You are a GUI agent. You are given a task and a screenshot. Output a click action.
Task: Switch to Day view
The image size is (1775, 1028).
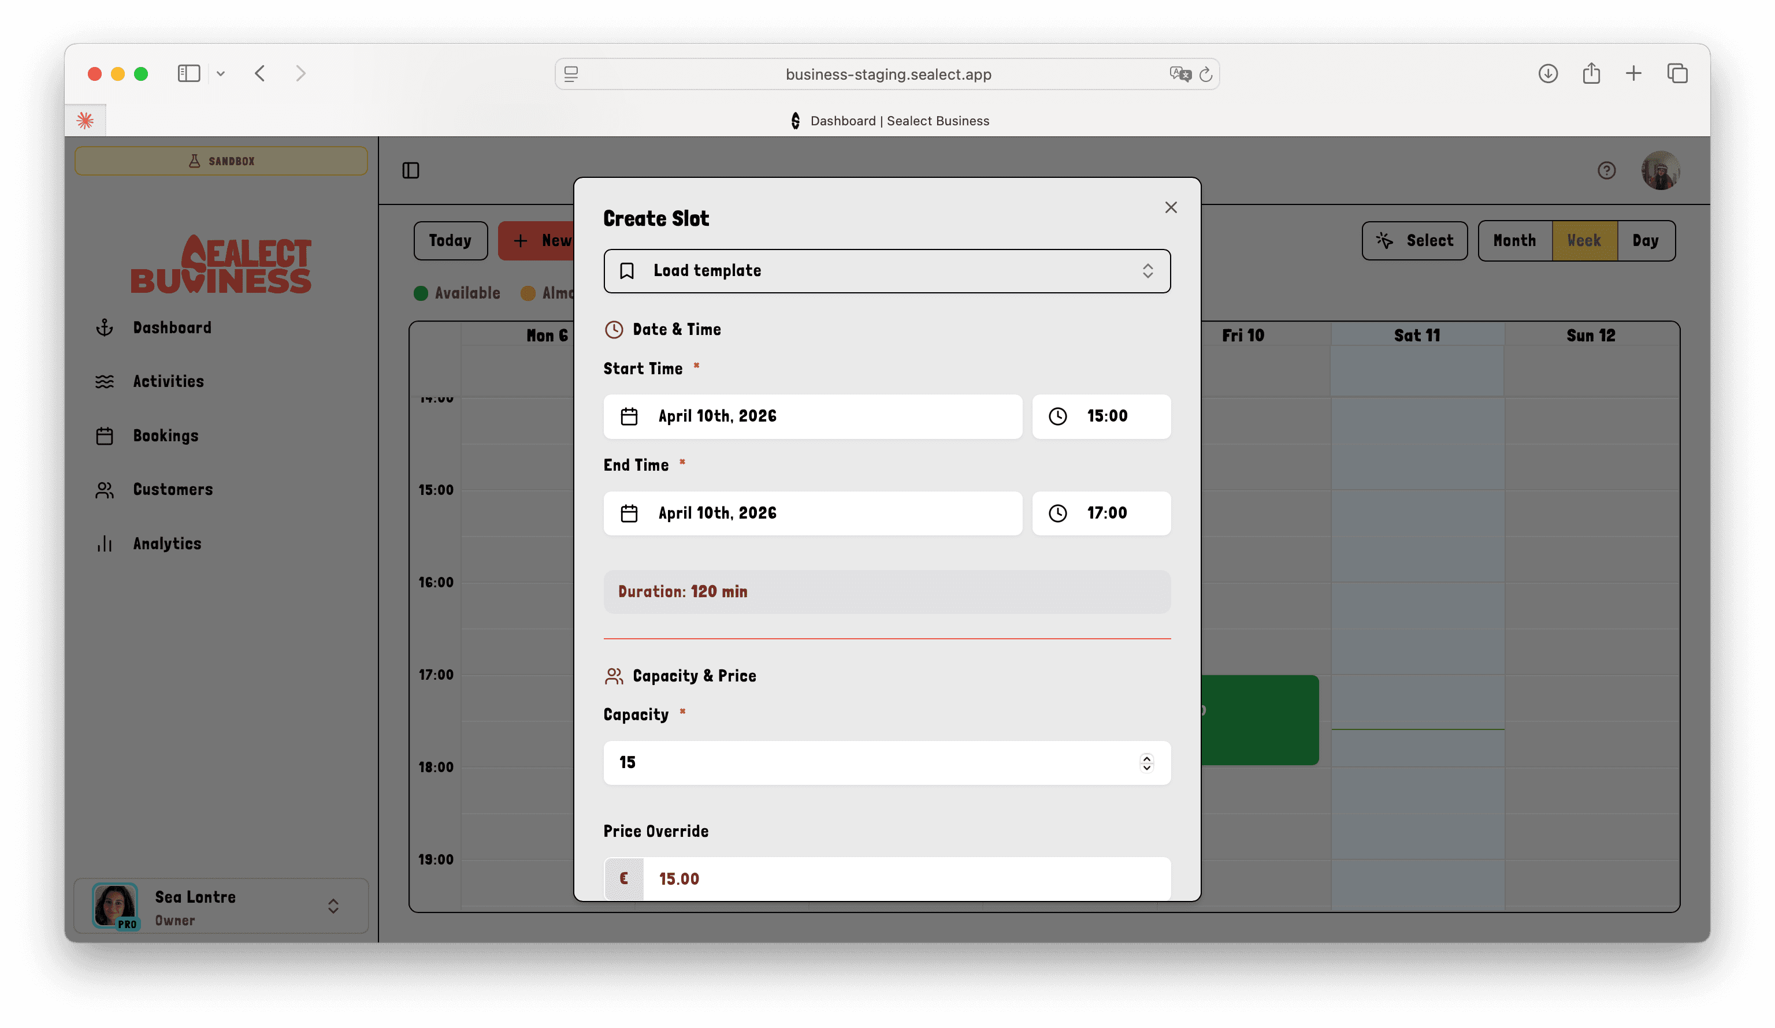click(x=1646, y=240)
